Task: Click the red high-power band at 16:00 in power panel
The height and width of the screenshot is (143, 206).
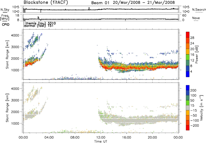Action: pyautogui.click(x=126, y=68)
